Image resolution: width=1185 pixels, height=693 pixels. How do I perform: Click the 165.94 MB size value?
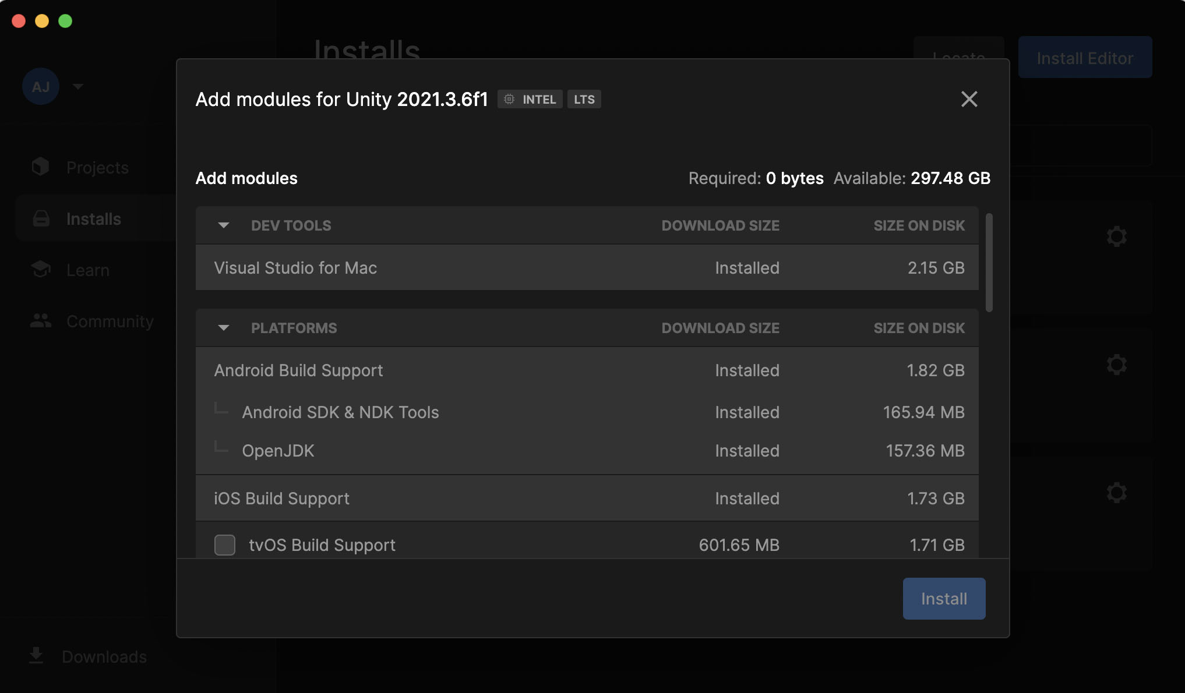(924, 412)
